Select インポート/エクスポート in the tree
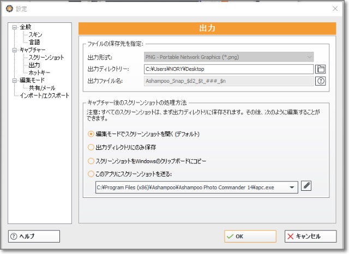349x254 pixels. click(x=45, y=95)
